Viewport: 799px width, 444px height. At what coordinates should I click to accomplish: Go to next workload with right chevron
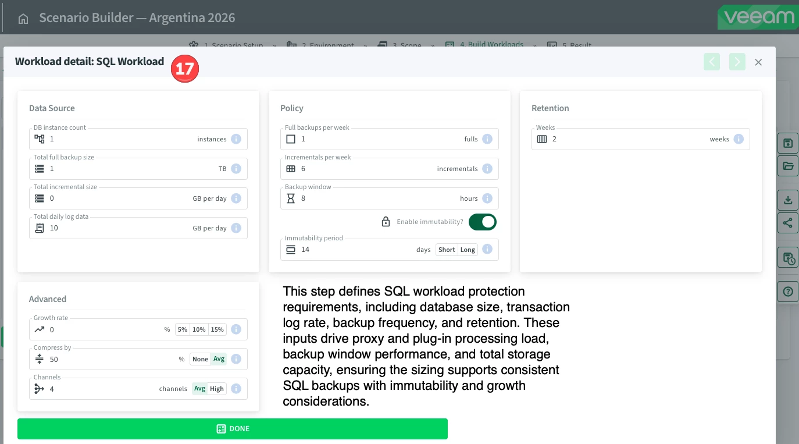[737, 62]
